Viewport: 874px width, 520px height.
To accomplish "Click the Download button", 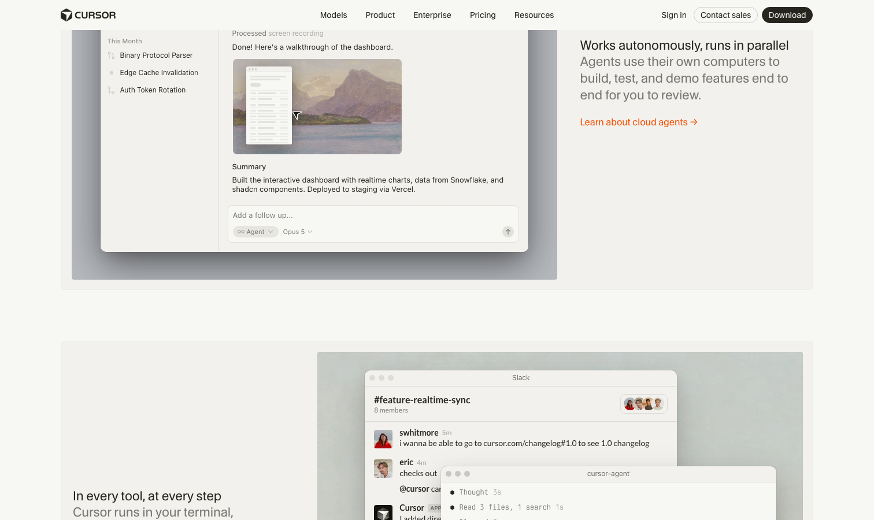I will coord(787,15).
